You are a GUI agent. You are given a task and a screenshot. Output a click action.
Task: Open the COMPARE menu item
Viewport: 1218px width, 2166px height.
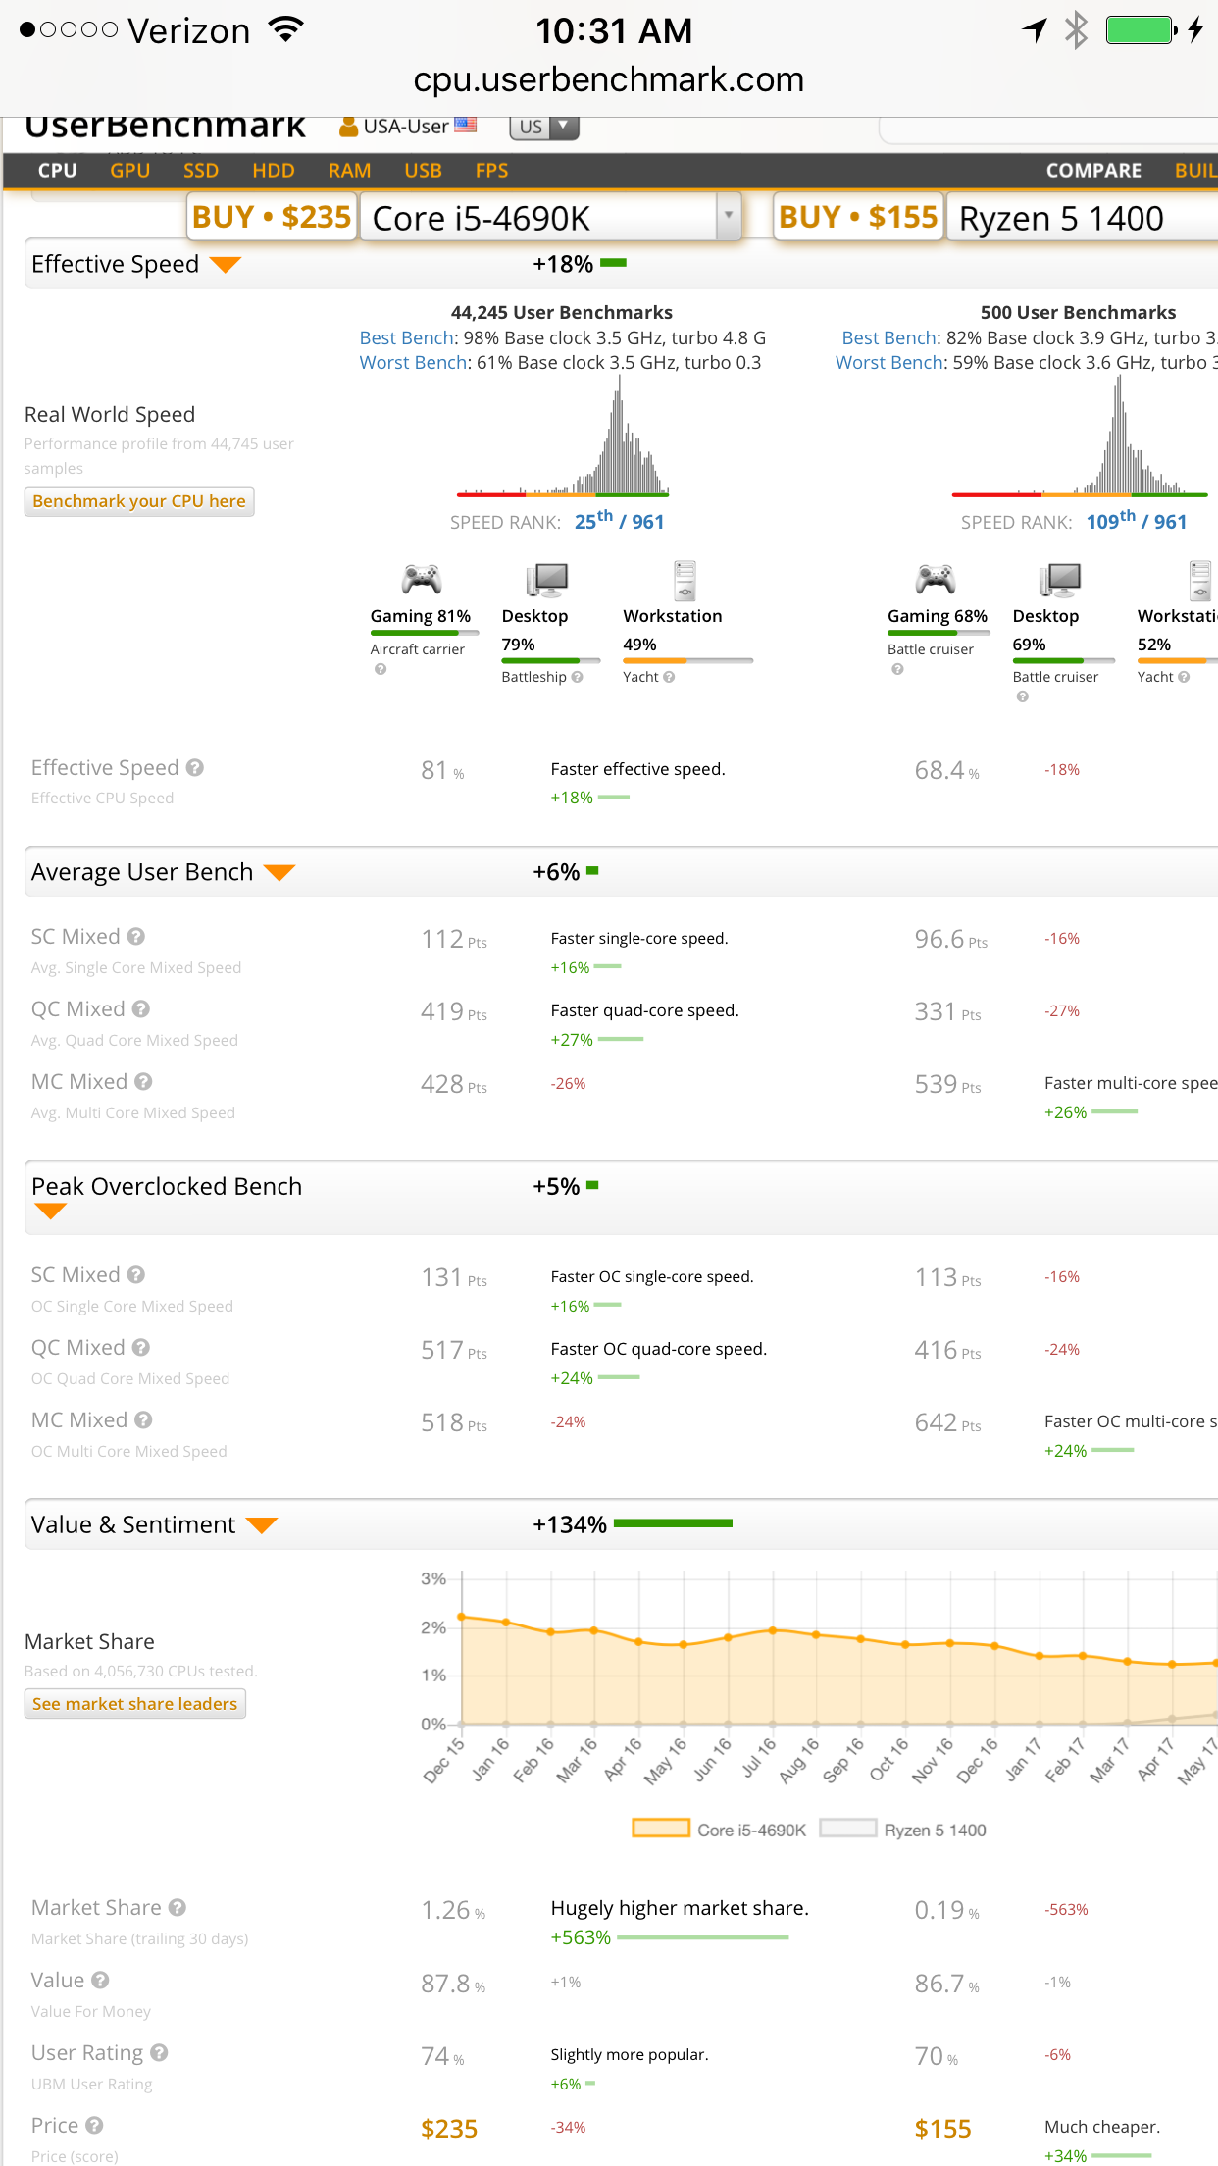coord(1093,171)
